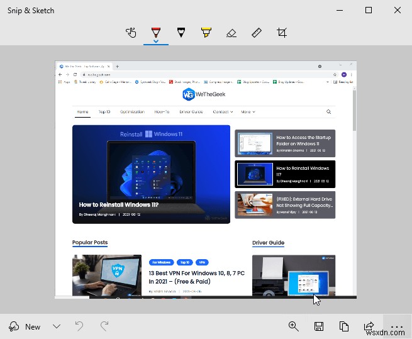Open Driver Guide menu item

[x=191, y=112]
